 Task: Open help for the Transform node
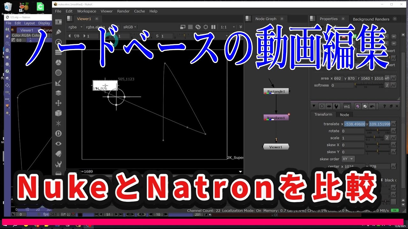click(x=385, y=106)
